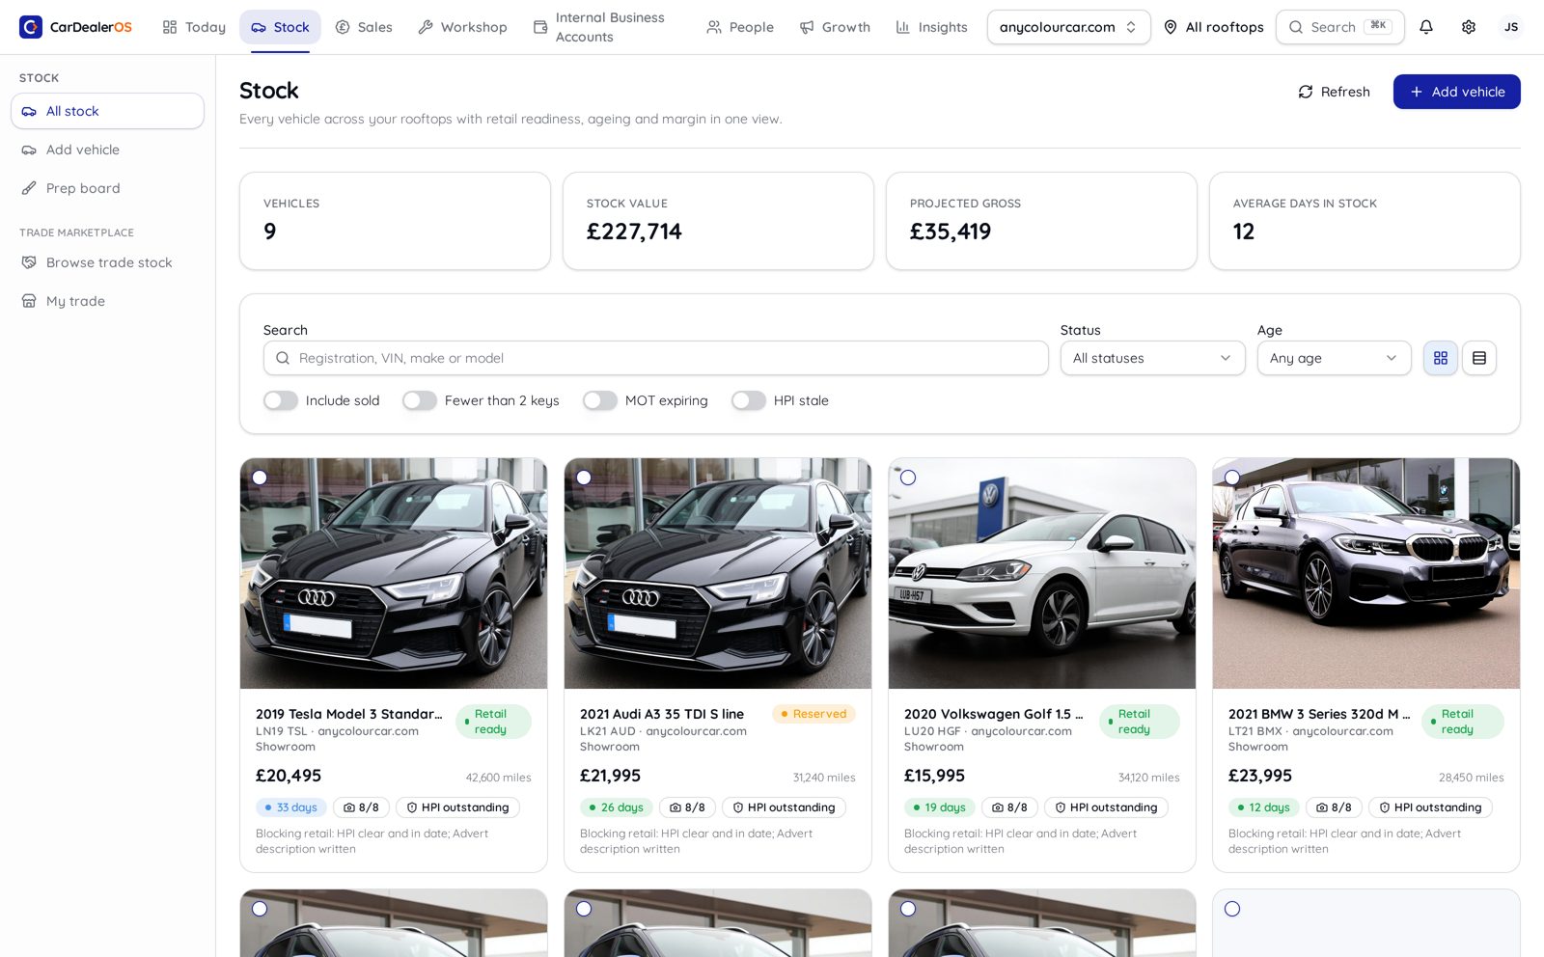Viewport: 1544px width, 957px height.
Task: Select the Tesla Model 3 card checkbox
Action: pyautogui.click(x=260, y=478)
